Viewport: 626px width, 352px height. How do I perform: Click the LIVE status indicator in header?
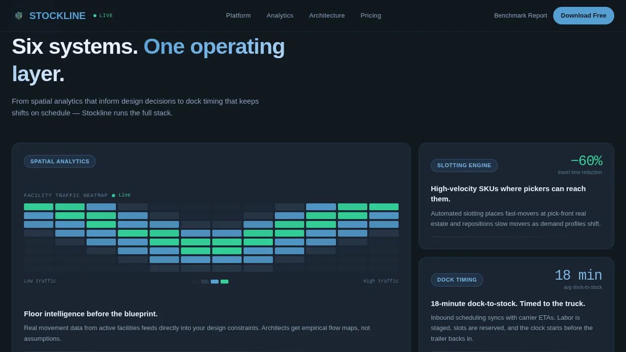tap(103, 16)
